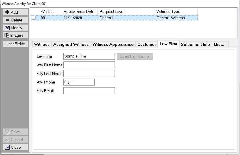Select the Witness Appearance tab

coord(113,44)
